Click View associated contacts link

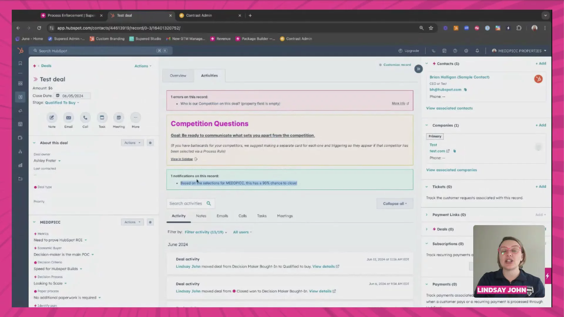point(449,108)
